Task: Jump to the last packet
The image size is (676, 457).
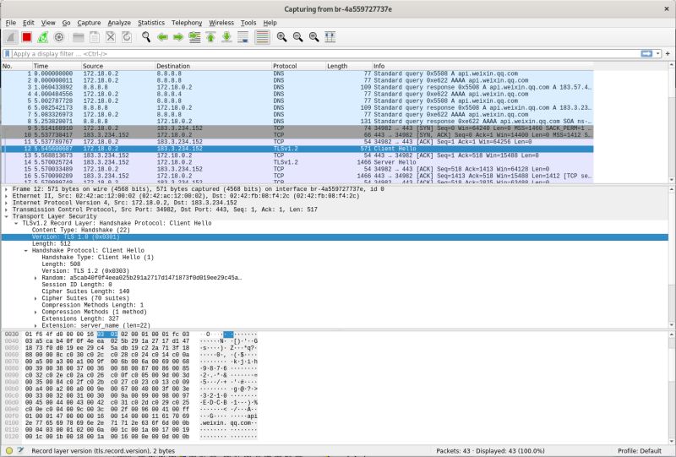Action: (226, 37)
